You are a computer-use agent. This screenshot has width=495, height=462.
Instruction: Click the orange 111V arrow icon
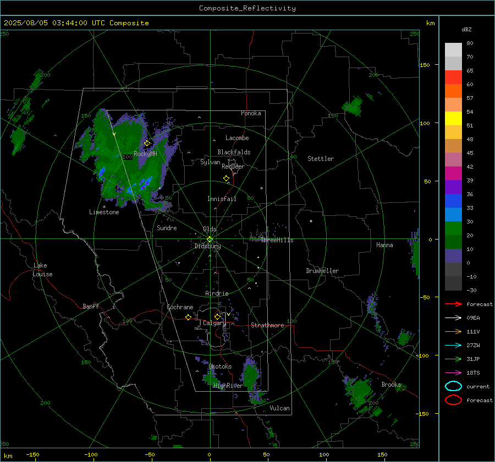pos(453,331)
